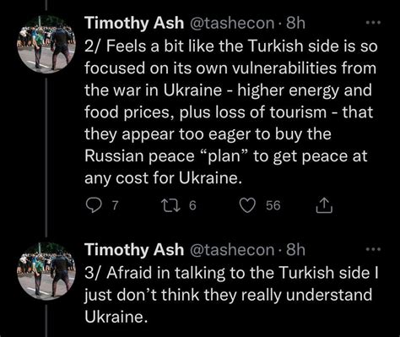Click the @tashecon handle on the first tweet

pos(232,24)
